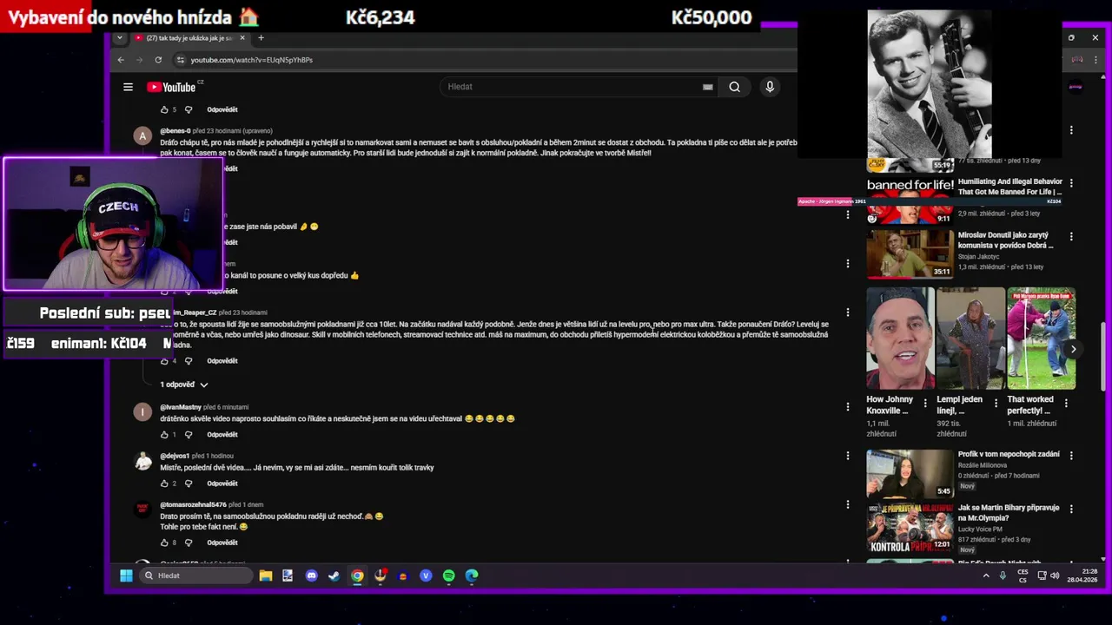This screenshot has width=1112, height=625.
Task: Open options for How Johnny Knoxville short
Action: click(925, 403)
